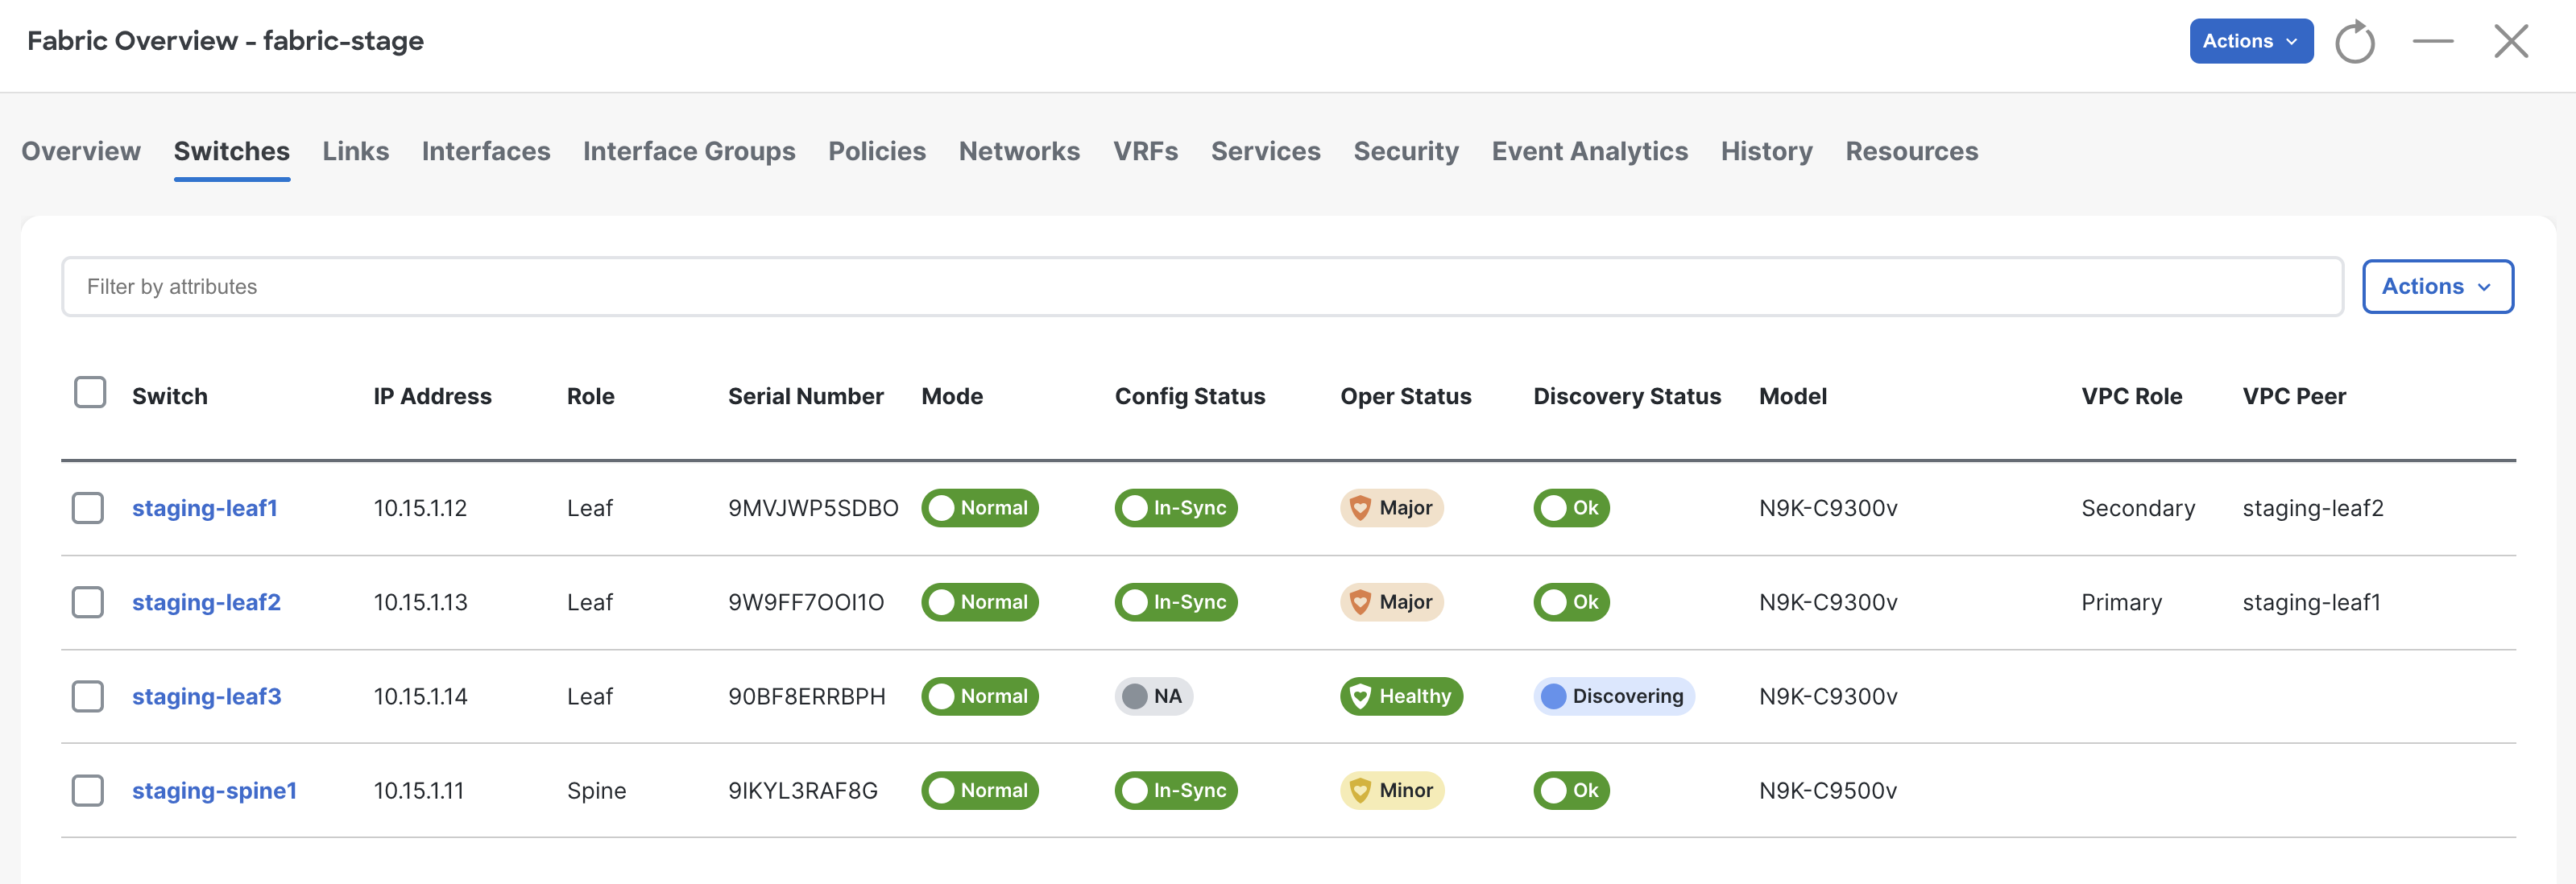This screenshot has width=2576, height=884.
Task: Select the Switches tab
Action: pos(232,151)
